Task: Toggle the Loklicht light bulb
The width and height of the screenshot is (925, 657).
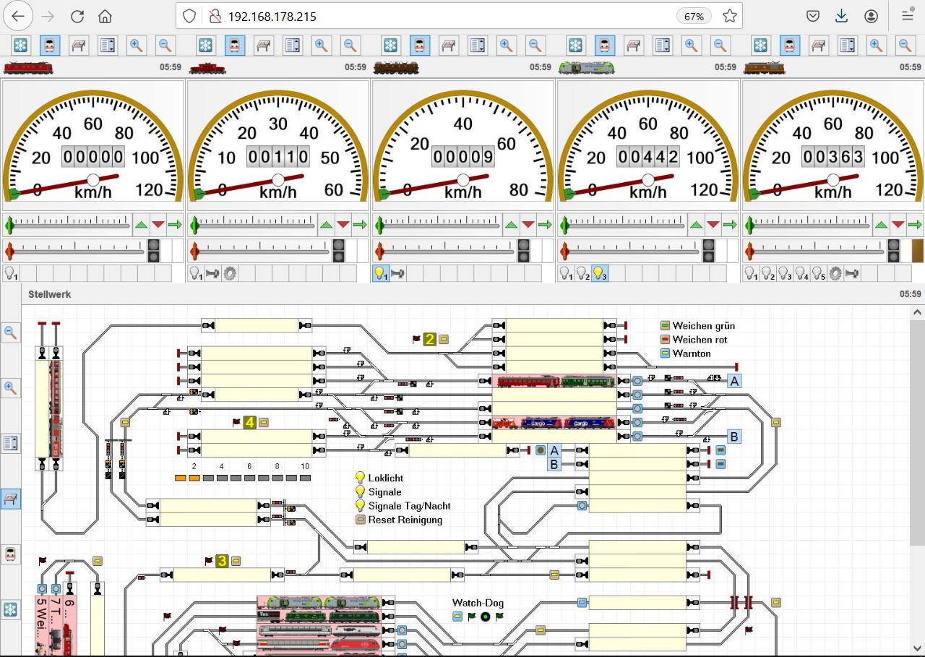Action: coord(360,478)
